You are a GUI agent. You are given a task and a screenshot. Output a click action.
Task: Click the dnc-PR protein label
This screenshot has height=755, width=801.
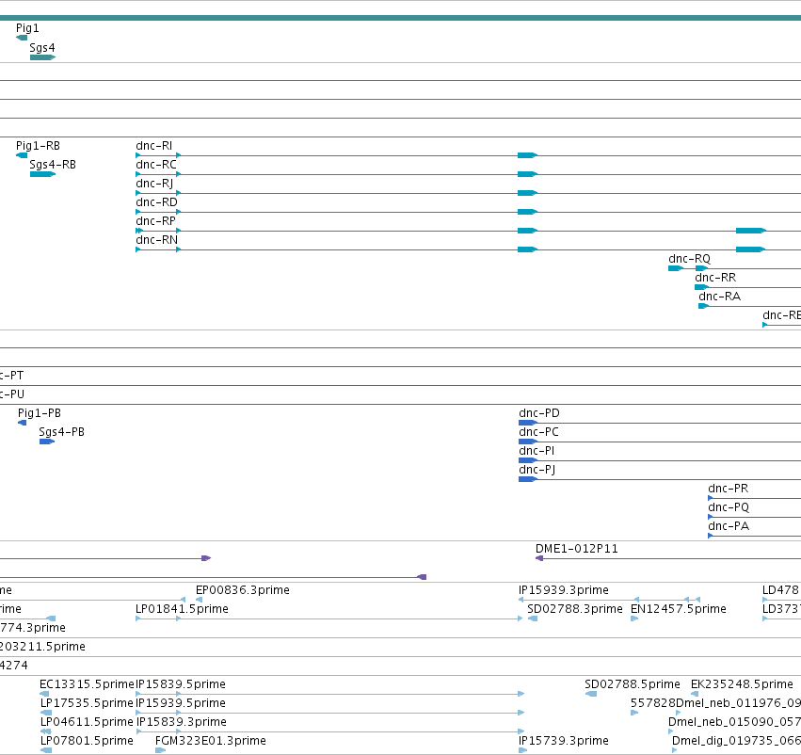point(728,489)
